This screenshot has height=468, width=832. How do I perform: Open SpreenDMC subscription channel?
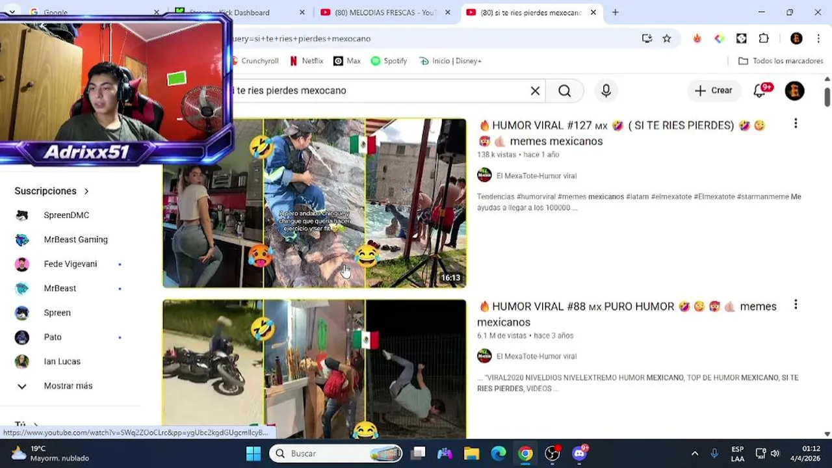point(66,215)
